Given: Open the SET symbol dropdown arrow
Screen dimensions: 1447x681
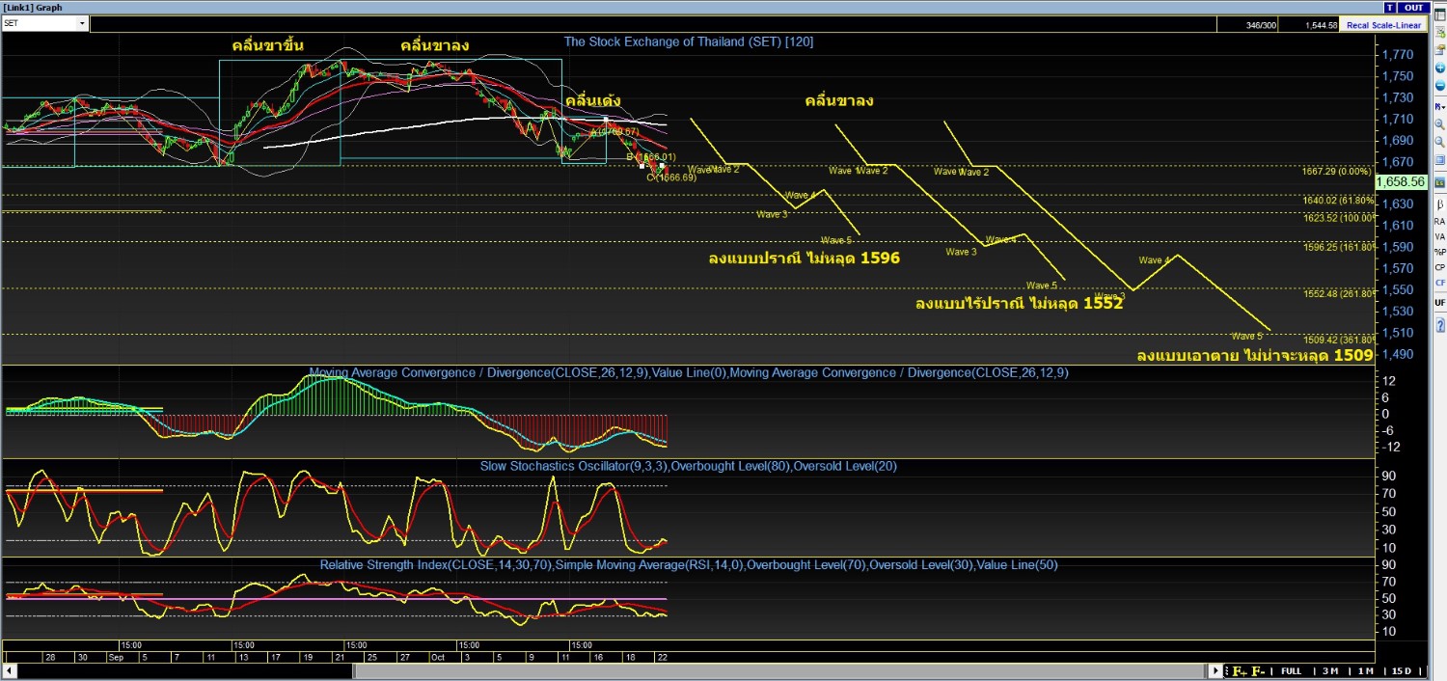Looking at the screenshot, I should point(81,23).
